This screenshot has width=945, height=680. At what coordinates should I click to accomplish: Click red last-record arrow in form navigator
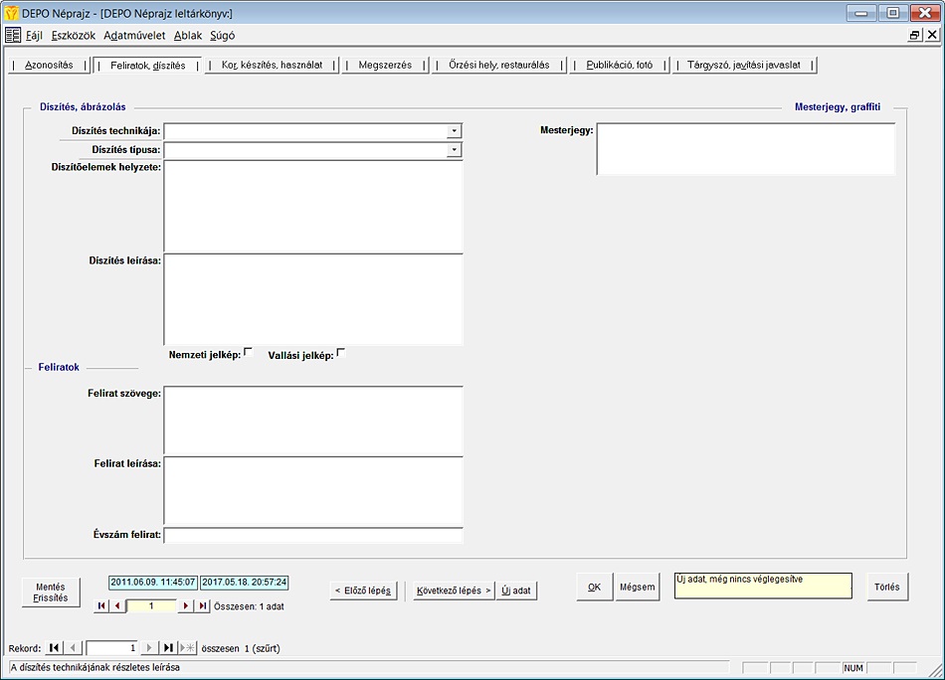pos(203,605)
